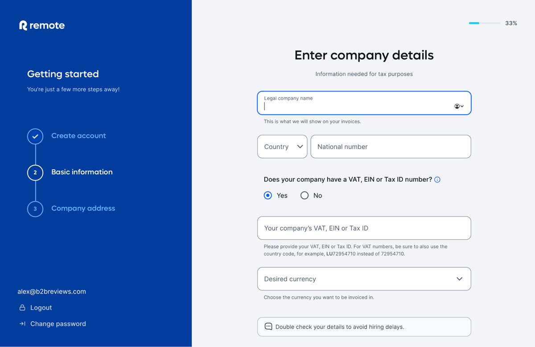Open the Country dropdown
The height and width of the screenshot is (347, 535).
(282, 146)
